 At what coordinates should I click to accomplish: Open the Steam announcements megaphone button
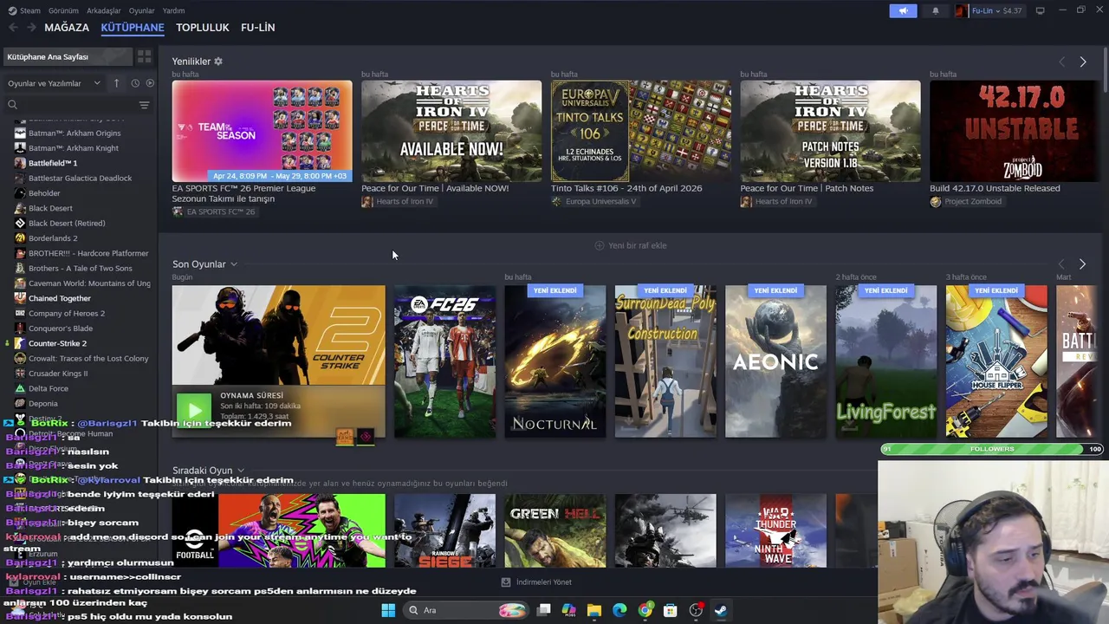tap(903, 10)
